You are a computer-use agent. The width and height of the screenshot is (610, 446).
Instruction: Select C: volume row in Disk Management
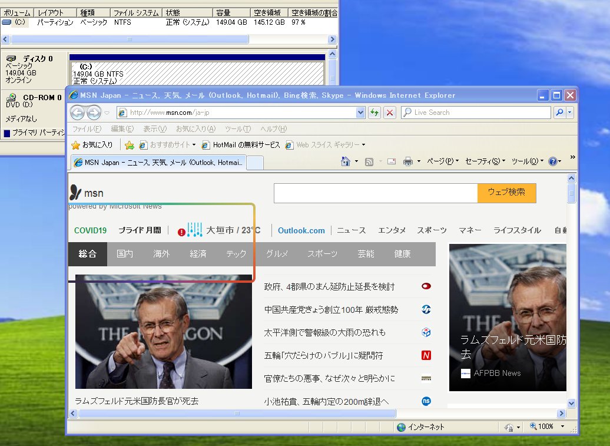click(x=169, y=22)
